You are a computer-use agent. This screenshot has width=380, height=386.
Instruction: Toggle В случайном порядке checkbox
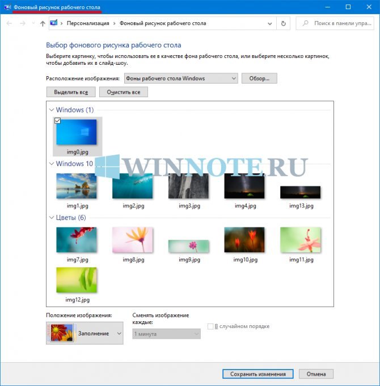point(210,326)
